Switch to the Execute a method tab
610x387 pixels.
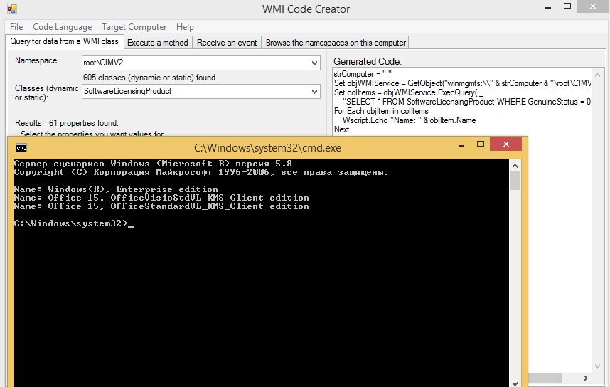tap(157, 43)
